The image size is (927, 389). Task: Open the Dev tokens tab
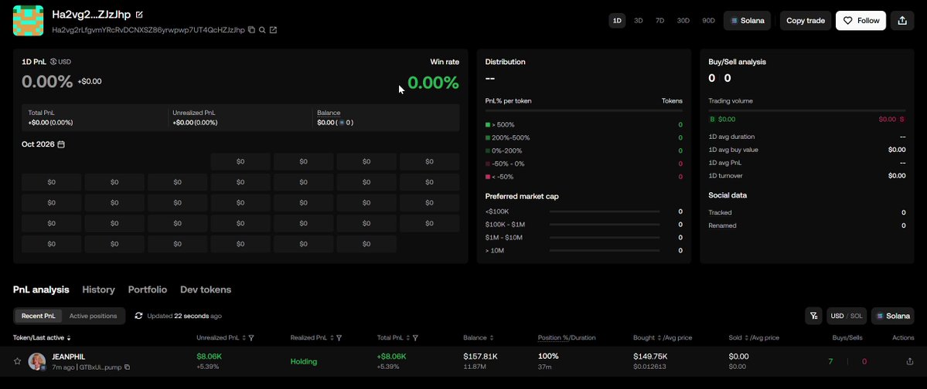[x=206, y=290]
